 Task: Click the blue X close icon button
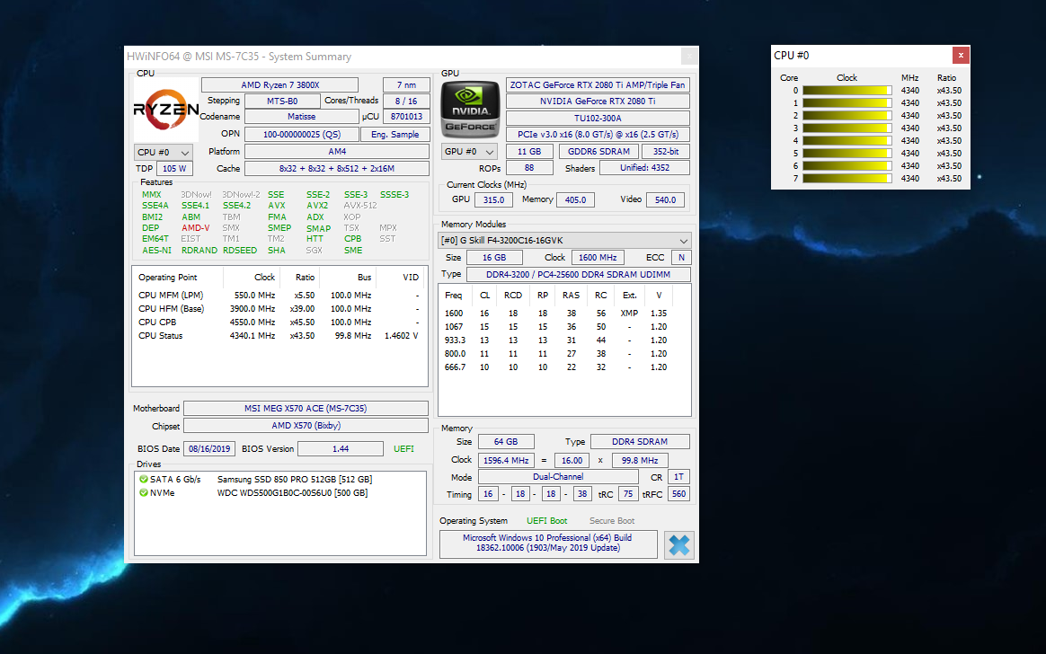(679, 545)
